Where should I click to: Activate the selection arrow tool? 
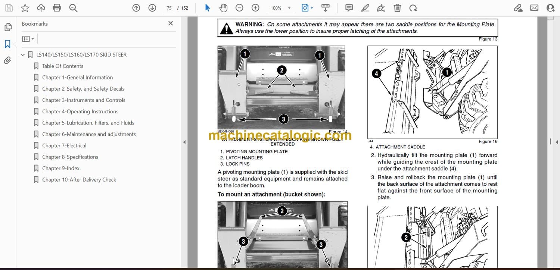208,8
